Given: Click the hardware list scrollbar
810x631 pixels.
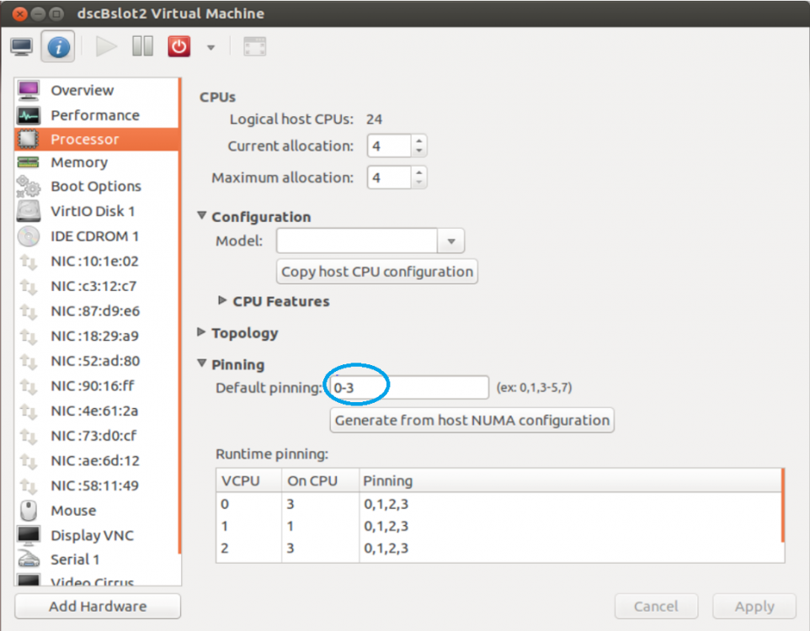Looking at the screenshot, I should pyautogui.click(x=180, y=315).
